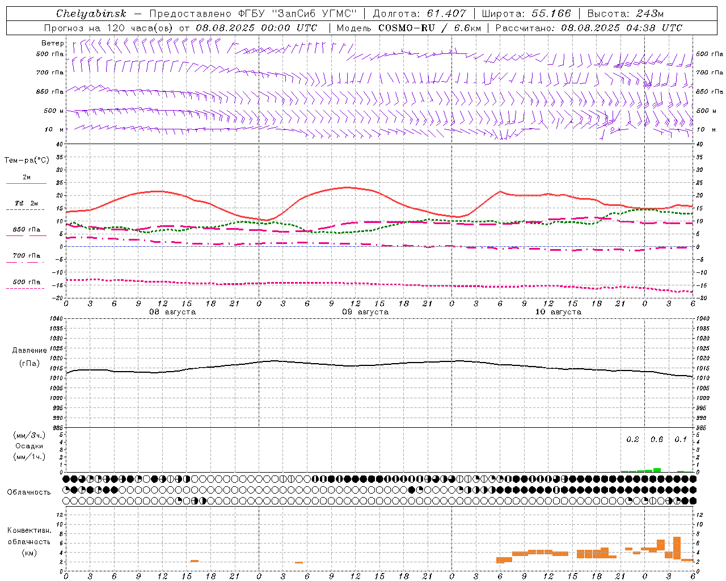Click the '09 августа' date label

[365, 312]
